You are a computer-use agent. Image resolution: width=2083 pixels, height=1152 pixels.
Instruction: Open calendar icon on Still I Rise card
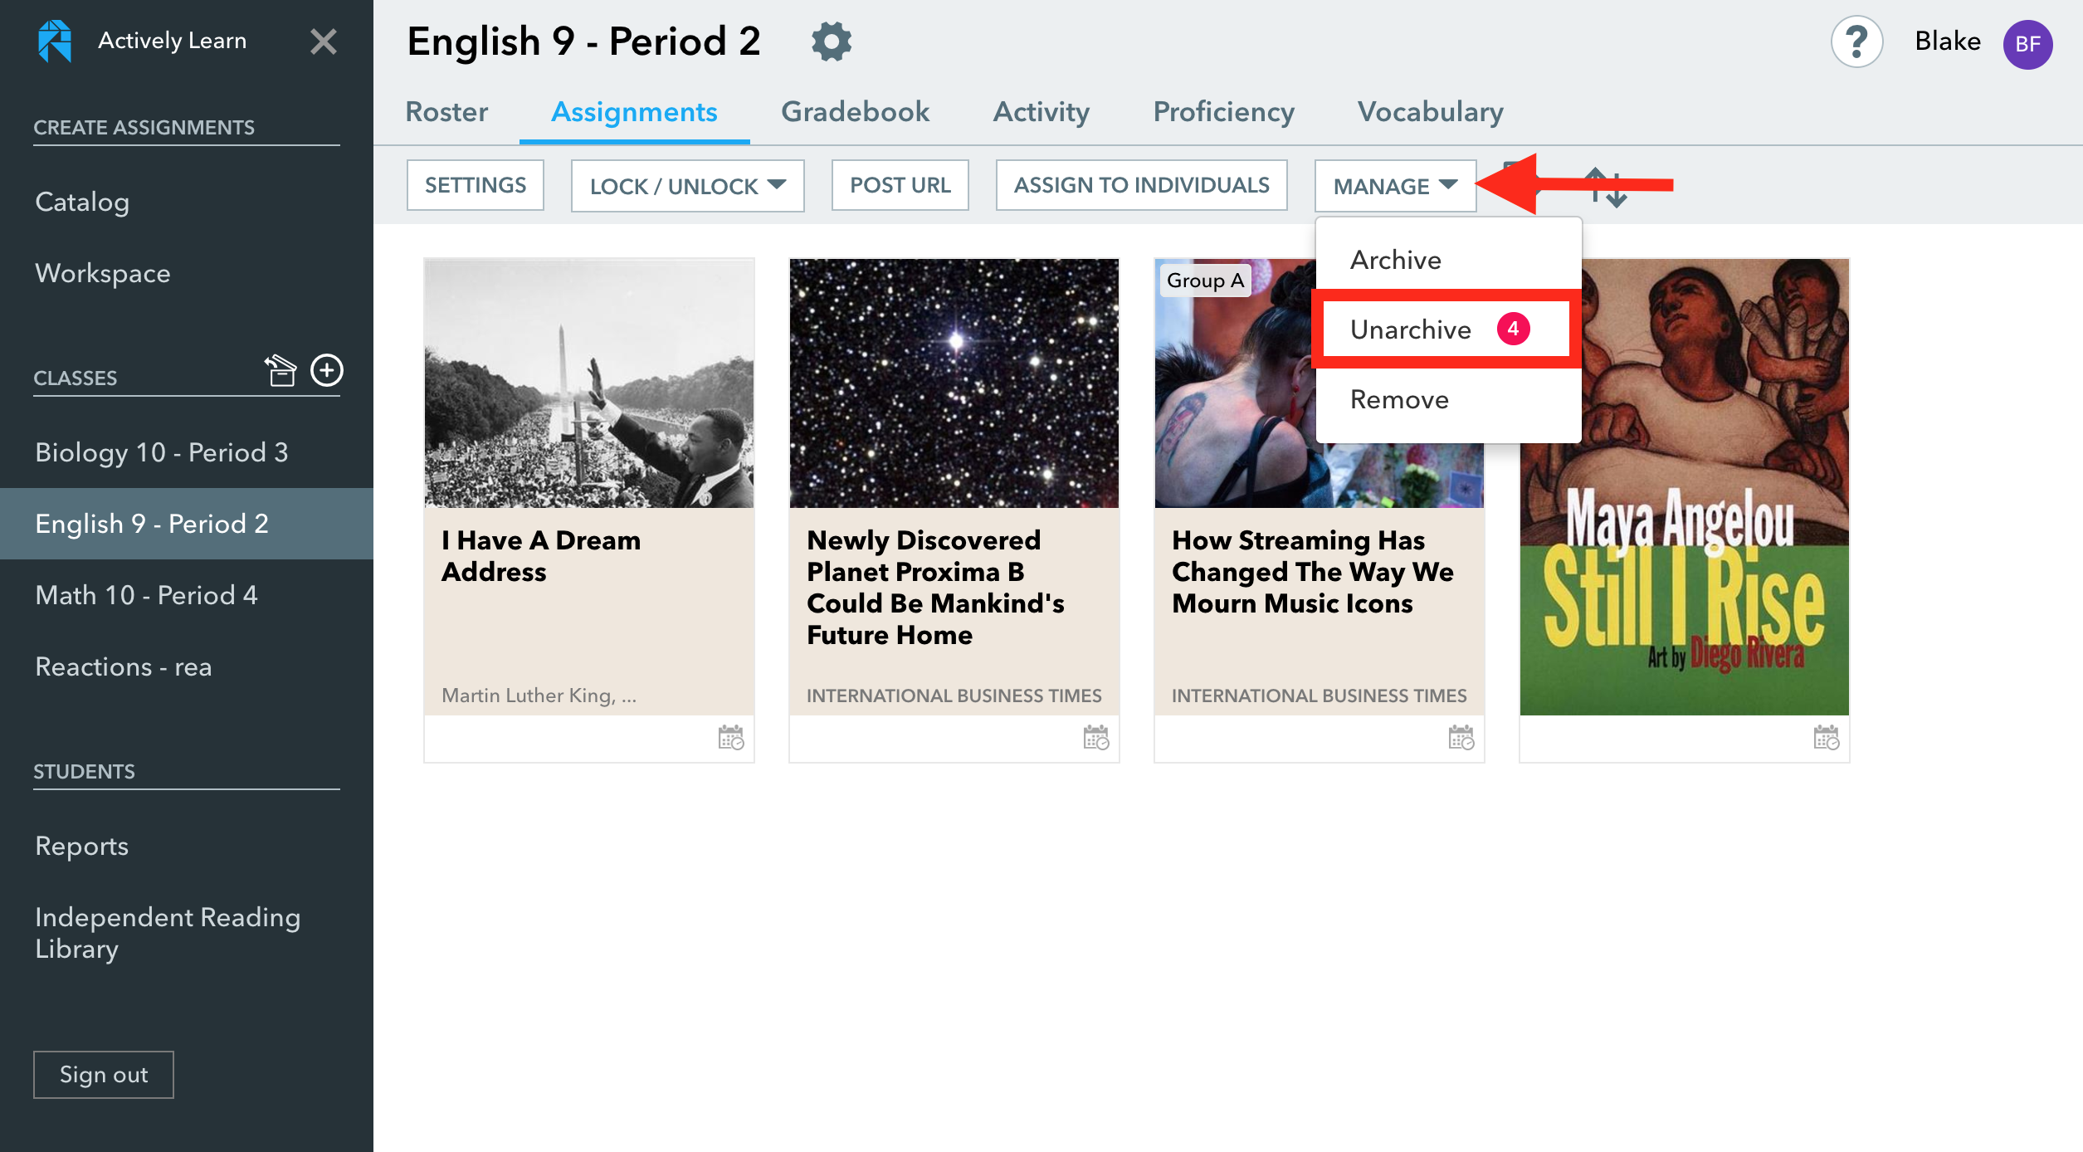[x=1827, y=737]
